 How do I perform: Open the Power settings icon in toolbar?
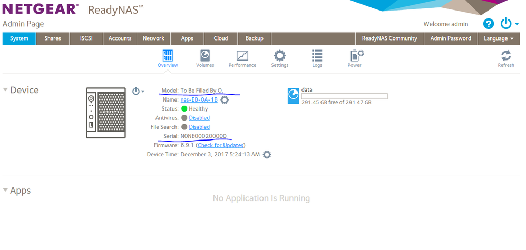[x=355, y=56]
